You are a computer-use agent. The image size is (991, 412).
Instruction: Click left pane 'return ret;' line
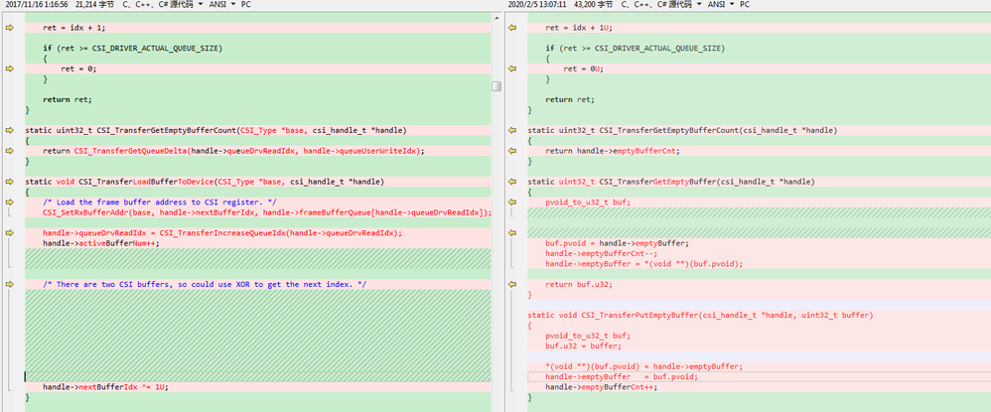click(x=67, y=100)
